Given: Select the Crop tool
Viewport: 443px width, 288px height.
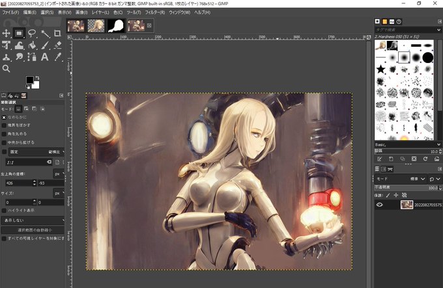Looking at the screenshot, I should (57, 33).
